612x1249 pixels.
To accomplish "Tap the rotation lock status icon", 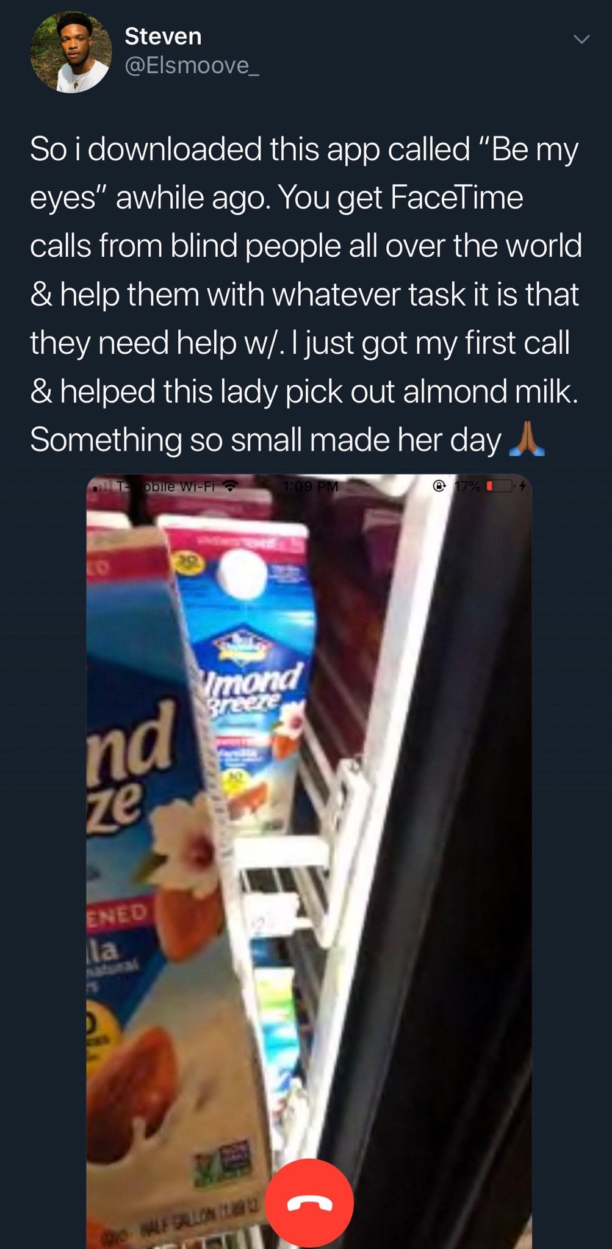I will (439, 487).
